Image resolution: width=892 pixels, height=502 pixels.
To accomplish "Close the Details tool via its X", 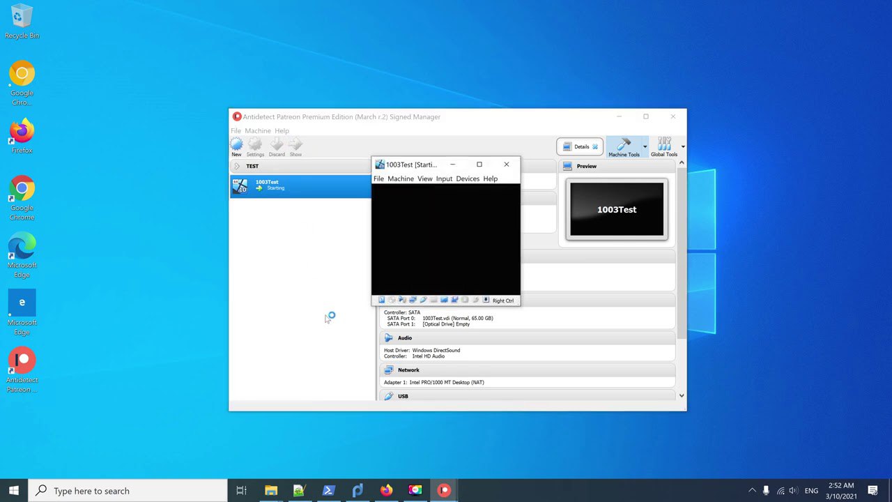I will pos(595,146).
